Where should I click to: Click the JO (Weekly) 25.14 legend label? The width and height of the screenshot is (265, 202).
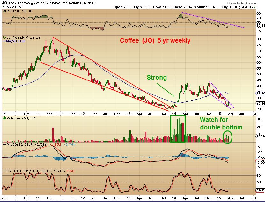tap(23, 38)
